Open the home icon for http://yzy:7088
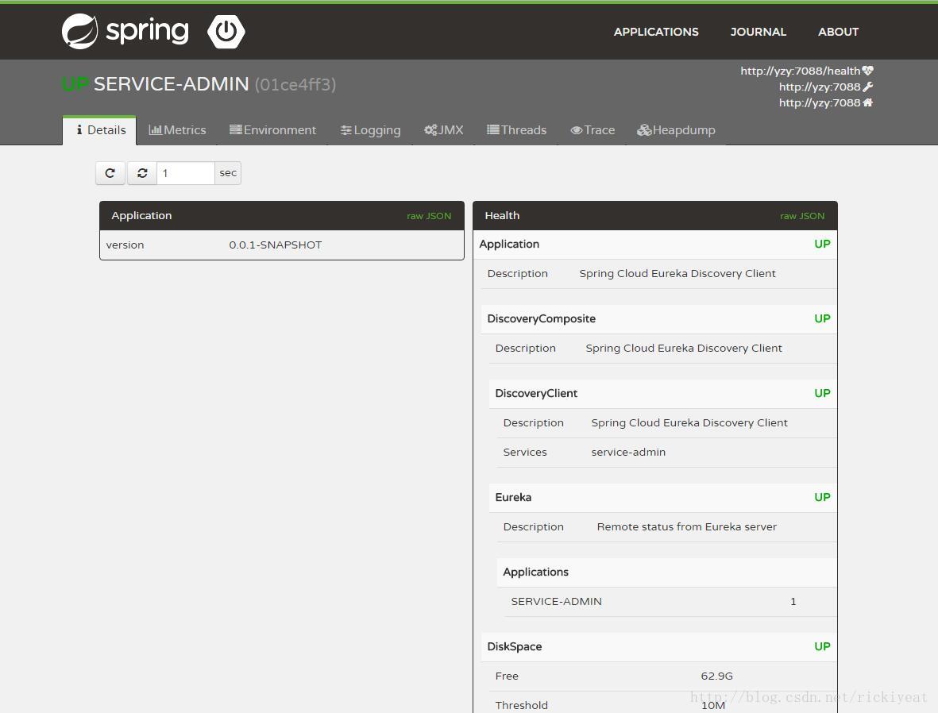This screenshot has width=938, height=713. click(868, 102)
